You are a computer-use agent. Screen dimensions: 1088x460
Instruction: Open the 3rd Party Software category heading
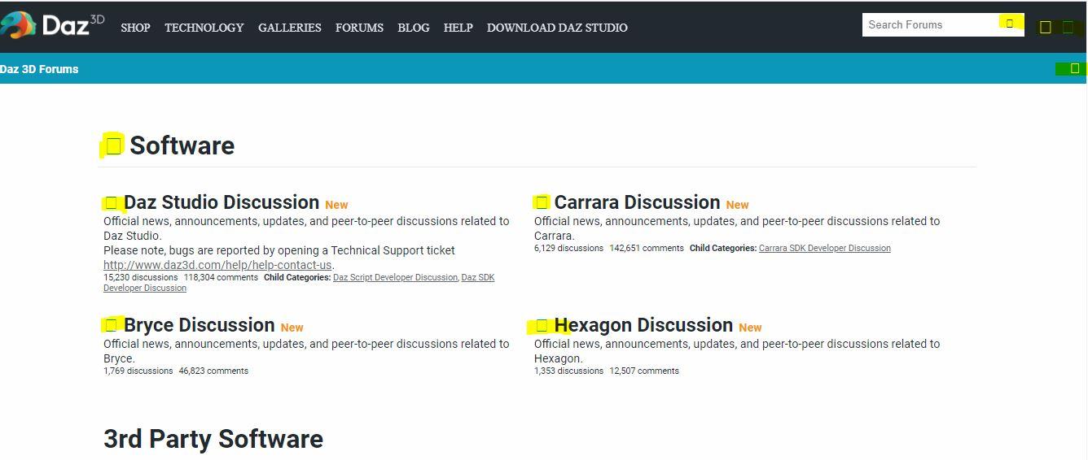point(213,439)
